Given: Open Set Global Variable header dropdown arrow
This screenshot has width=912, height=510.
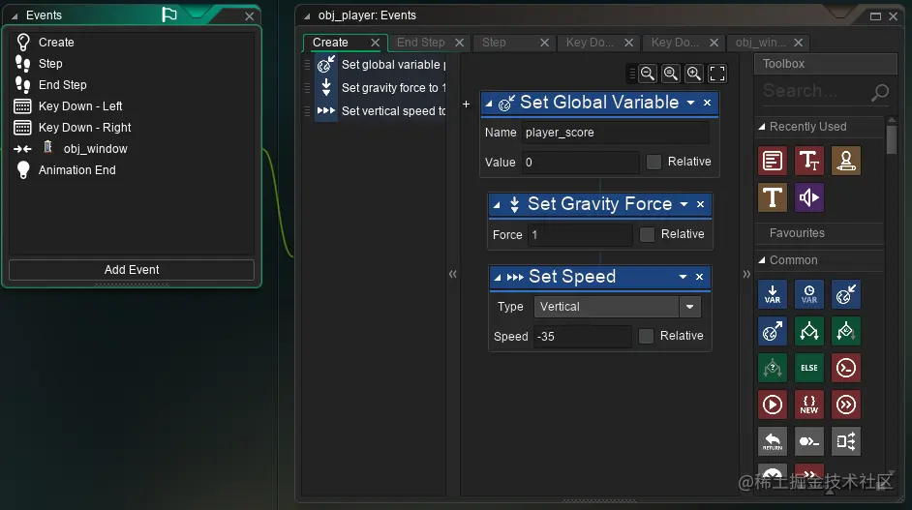Looking at the screenshot, I should [x=690, y=103].
